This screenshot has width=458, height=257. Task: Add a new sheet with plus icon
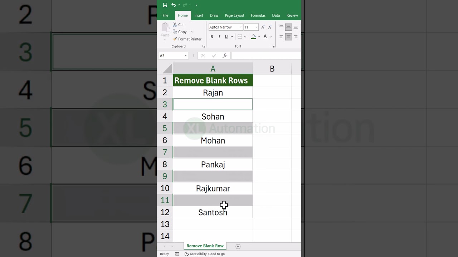pos(238,246)
